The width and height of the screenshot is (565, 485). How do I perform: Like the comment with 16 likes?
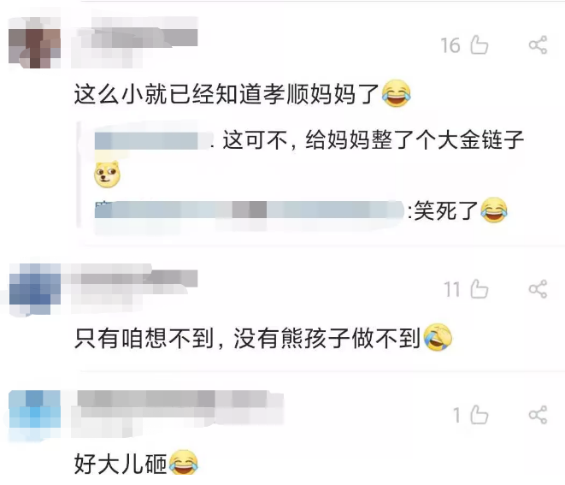[x=480, y=45]
